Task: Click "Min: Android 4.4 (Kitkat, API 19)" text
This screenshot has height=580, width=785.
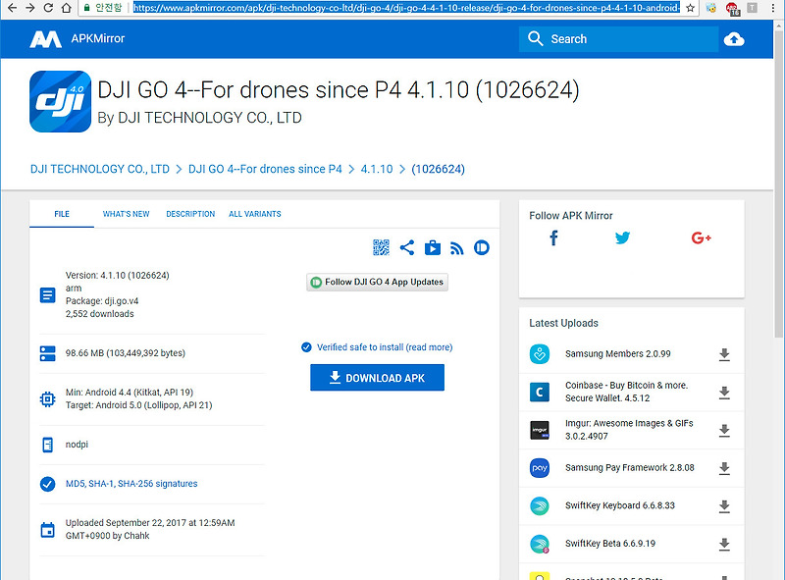Action: tap(130, 393)
